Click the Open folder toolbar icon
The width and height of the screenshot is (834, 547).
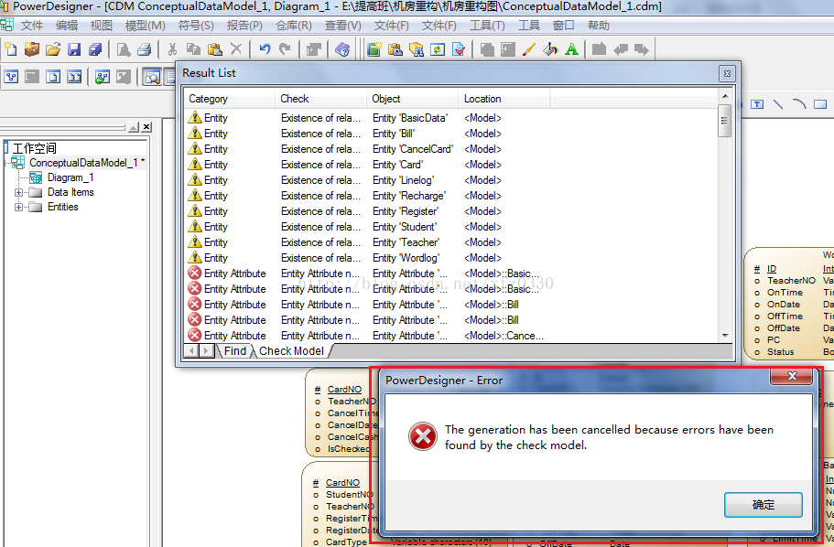pyautogui.click(x=53, y=49)
